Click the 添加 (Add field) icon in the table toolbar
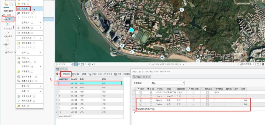The height and width of the screenshot is (125, 265). (67, 74)
